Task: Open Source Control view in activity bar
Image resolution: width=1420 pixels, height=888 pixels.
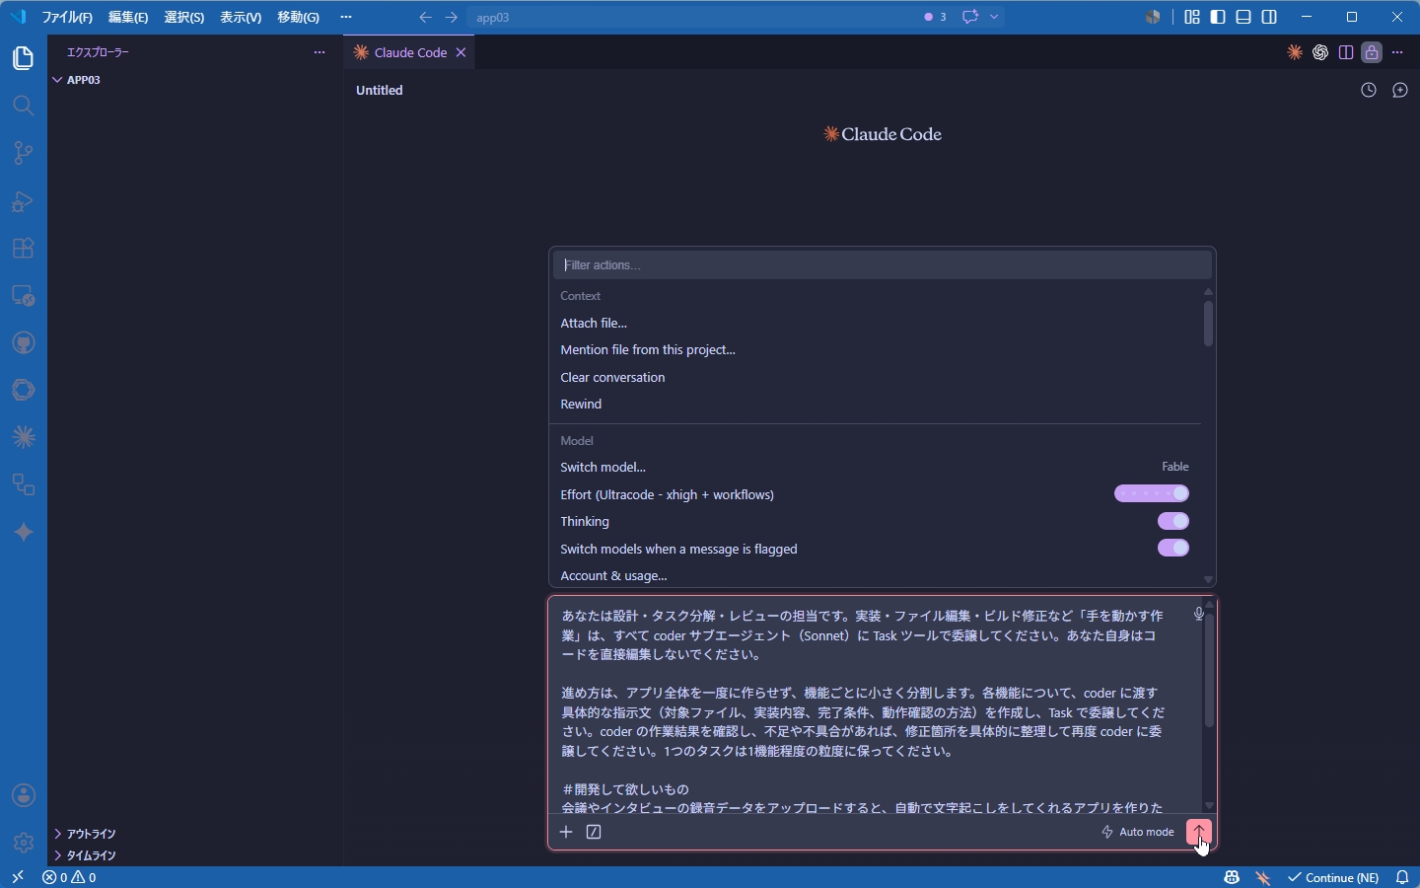Action: (x=23, y=153)
